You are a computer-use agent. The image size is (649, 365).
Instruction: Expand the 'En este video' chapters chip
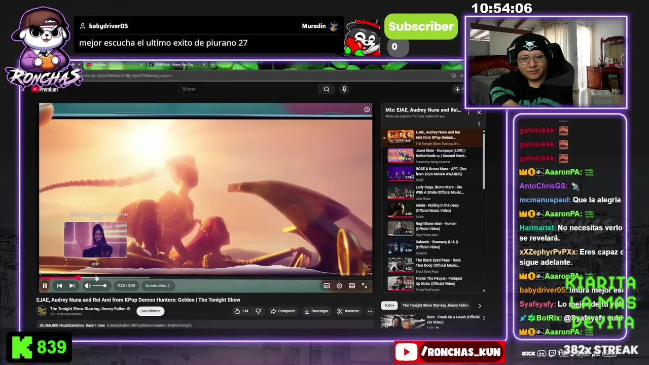[x=157, y=285]
